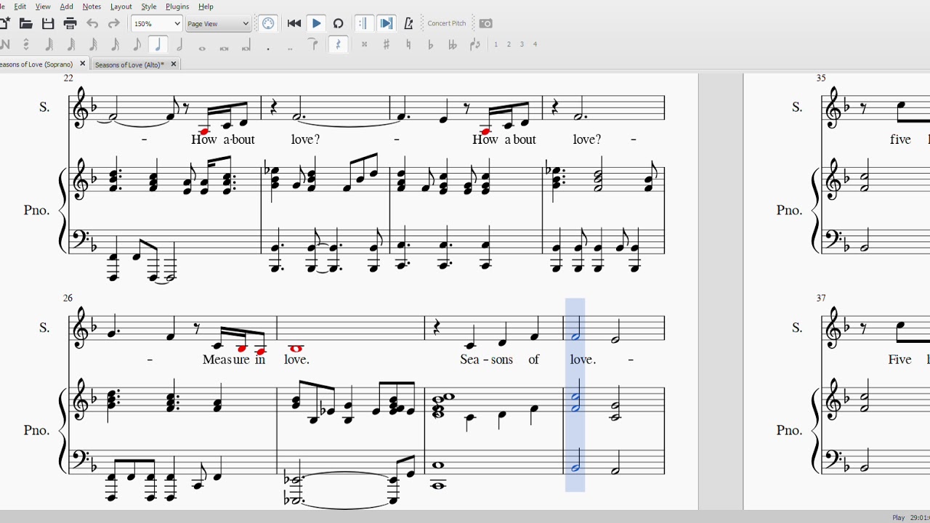
Task: Apply sharp accidental
Action: [386, 44]
